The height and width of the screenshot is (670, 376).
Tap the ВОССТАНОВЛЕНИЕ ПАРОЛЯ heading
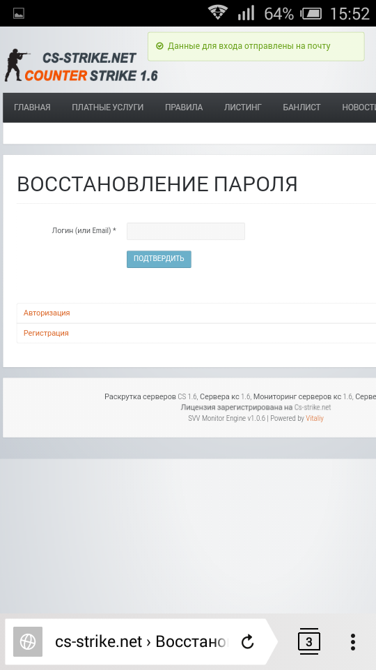tap(157, 184)
